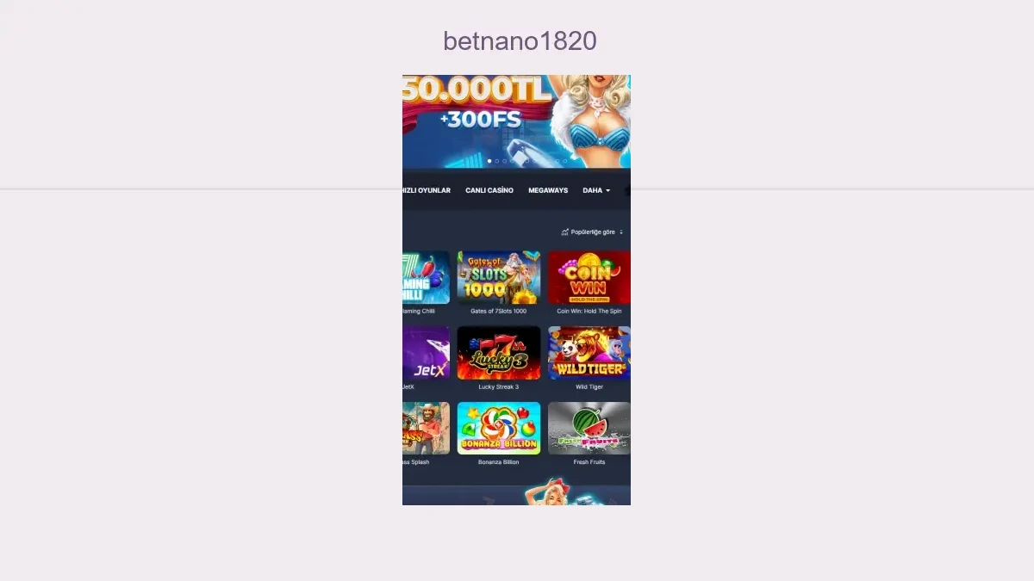The height and width of the screenshot is (581, 1034).
Task: Go to HIZLI OYUNLAR category
Action: pyautogui.click(x=427, y=190)
